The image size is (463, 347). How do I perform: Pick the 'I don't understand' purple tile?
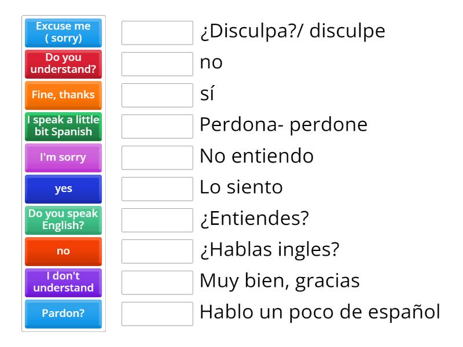click(x=63, y=283)
